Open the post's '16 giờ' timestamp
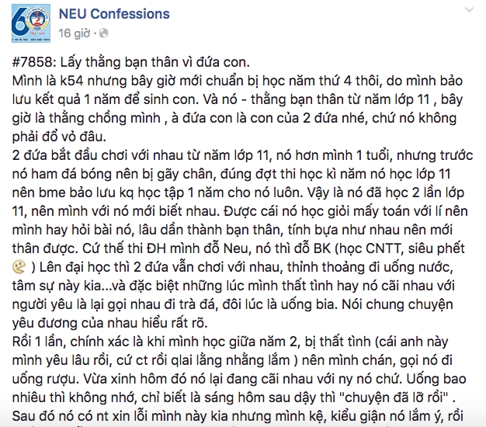Viewport: 486px width, 427px height. pyautogui.click(x=75, y=33)
